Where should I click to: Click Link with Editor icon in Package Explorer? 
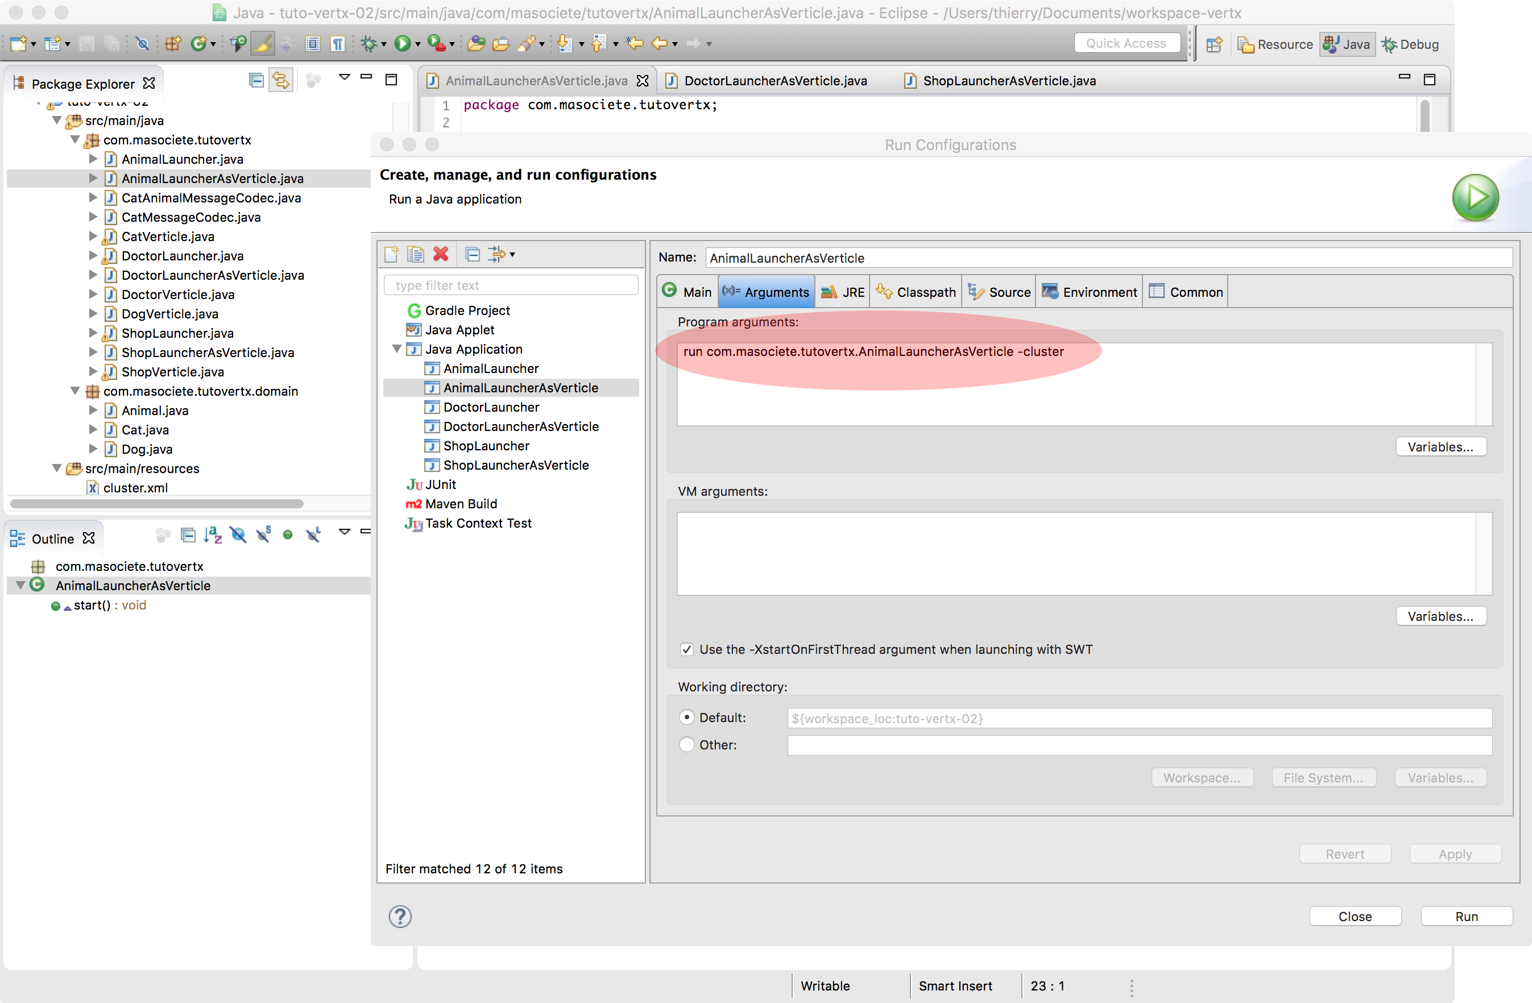(x=281, y=81)
